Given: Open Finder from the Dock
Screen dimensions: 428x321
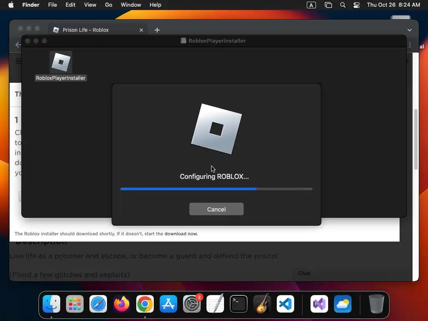Looking at the screenshot, I should pyautogui.click(x=51, y=304).
